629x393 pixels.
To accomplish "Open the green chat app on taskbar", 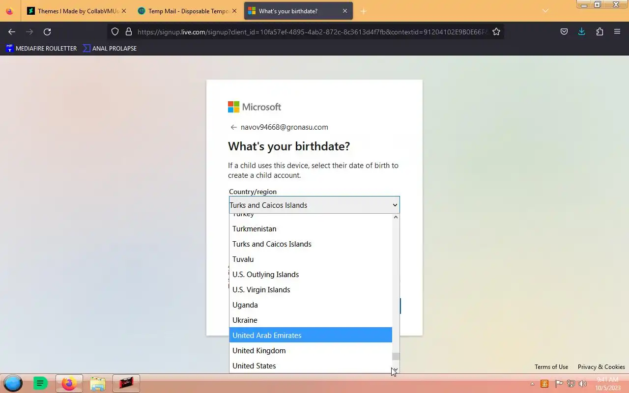I will [40, 383].
